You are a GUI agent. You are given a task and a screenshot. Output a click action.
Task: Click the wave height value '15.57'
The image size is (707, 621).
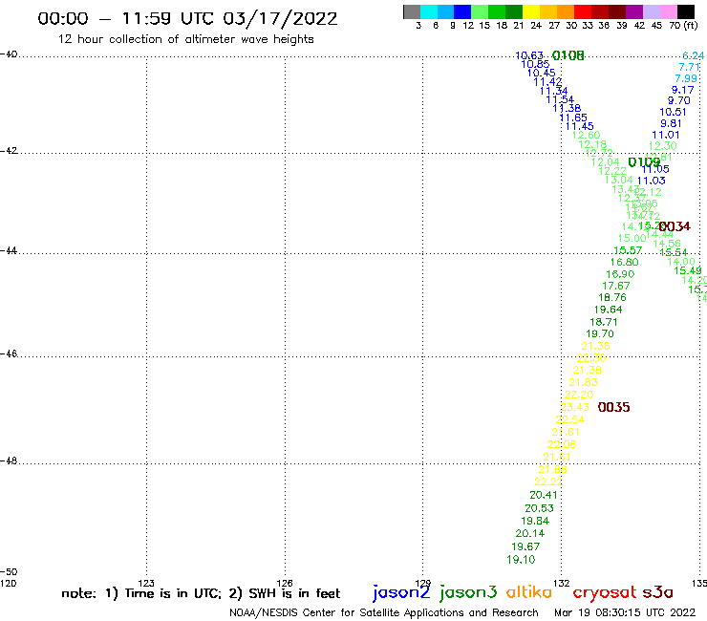[628, 250]
